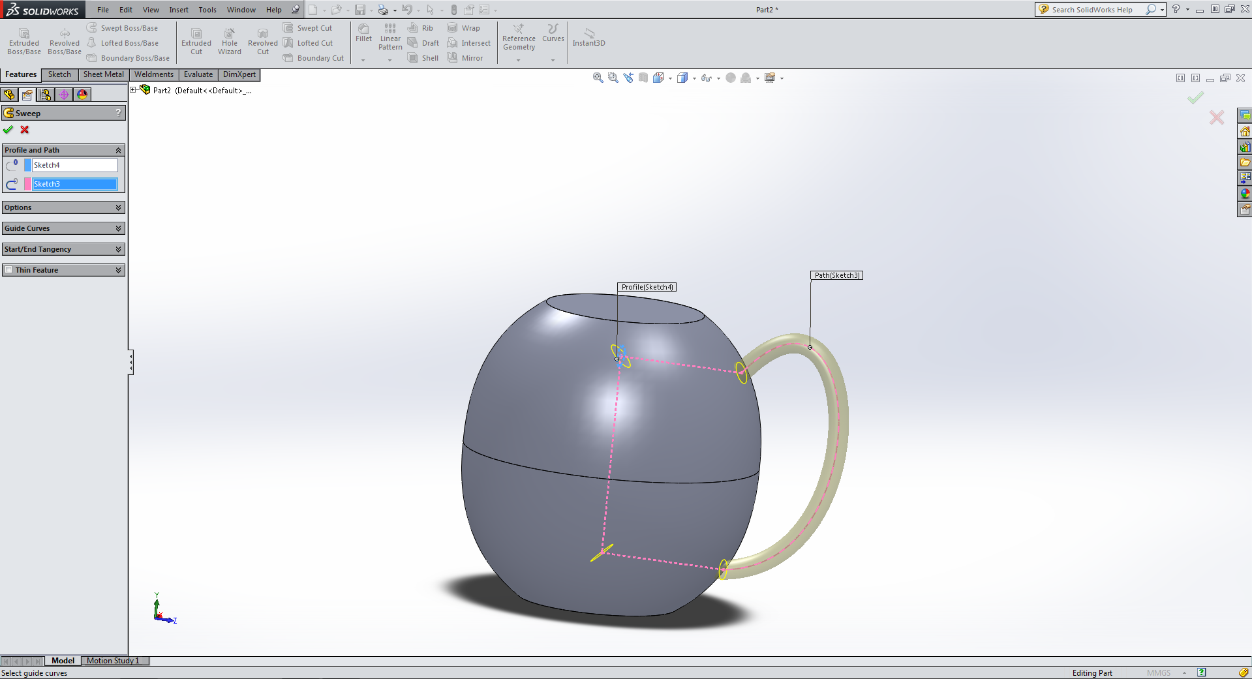Image resolution: width=1252 pixels, height=679 pixels.
Task: Click the Zoom to Area icon
Action: coord(613,78)
